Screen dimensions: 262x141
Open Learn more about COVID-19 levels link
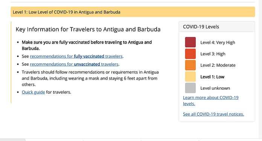(x=210, y=100)
